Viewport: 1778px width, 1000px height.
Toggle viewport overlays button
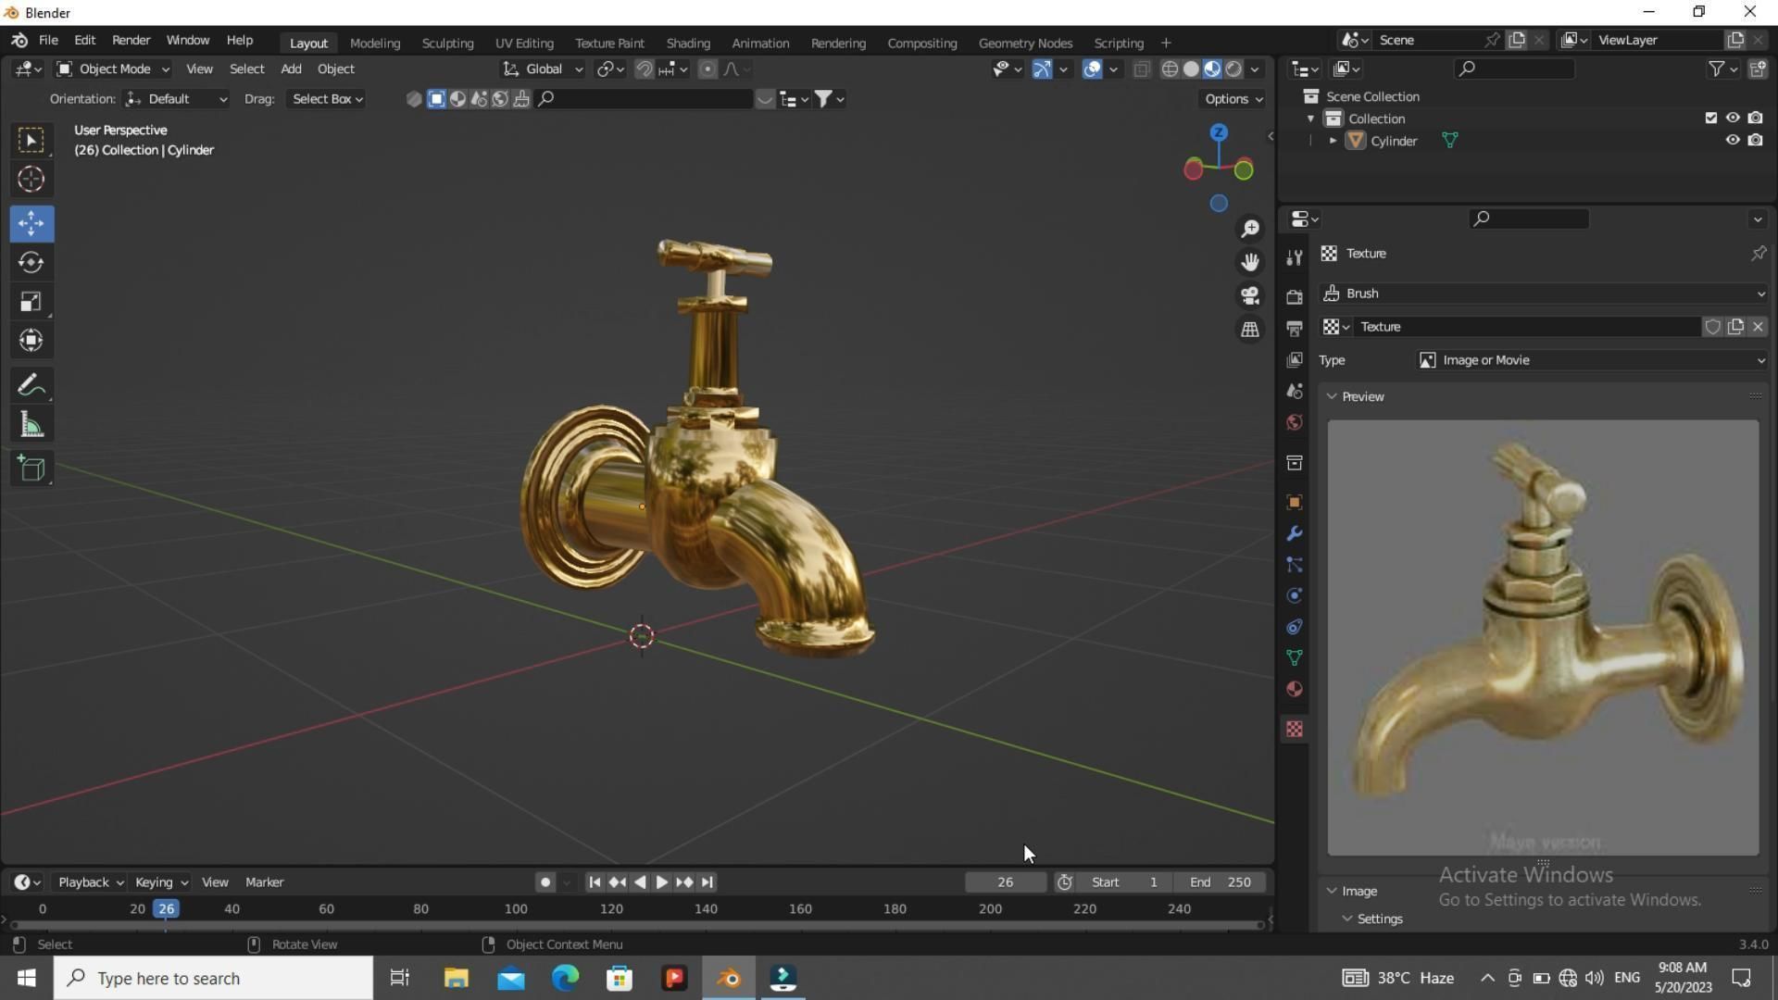[1092, 69]
